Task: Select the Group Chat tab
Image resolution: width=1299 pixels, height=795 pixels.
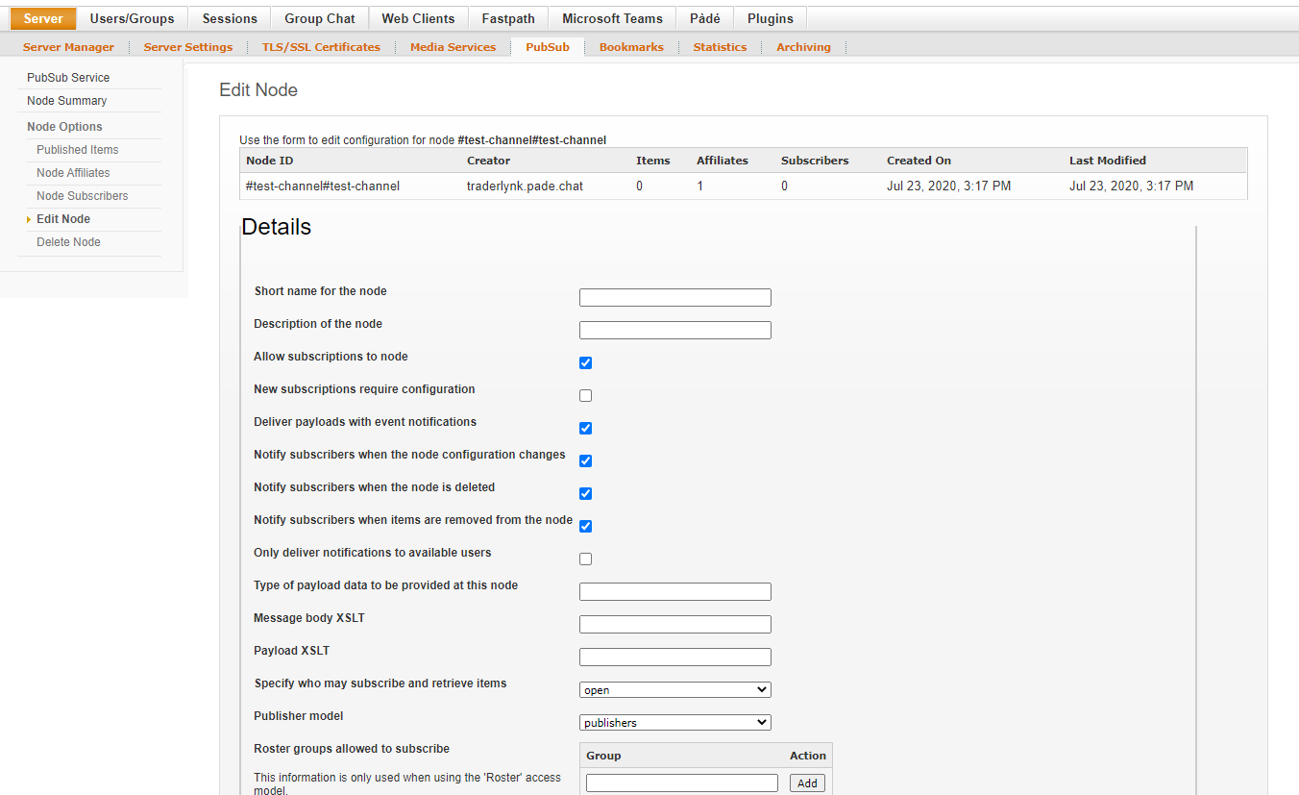Action: pos(319,17)
